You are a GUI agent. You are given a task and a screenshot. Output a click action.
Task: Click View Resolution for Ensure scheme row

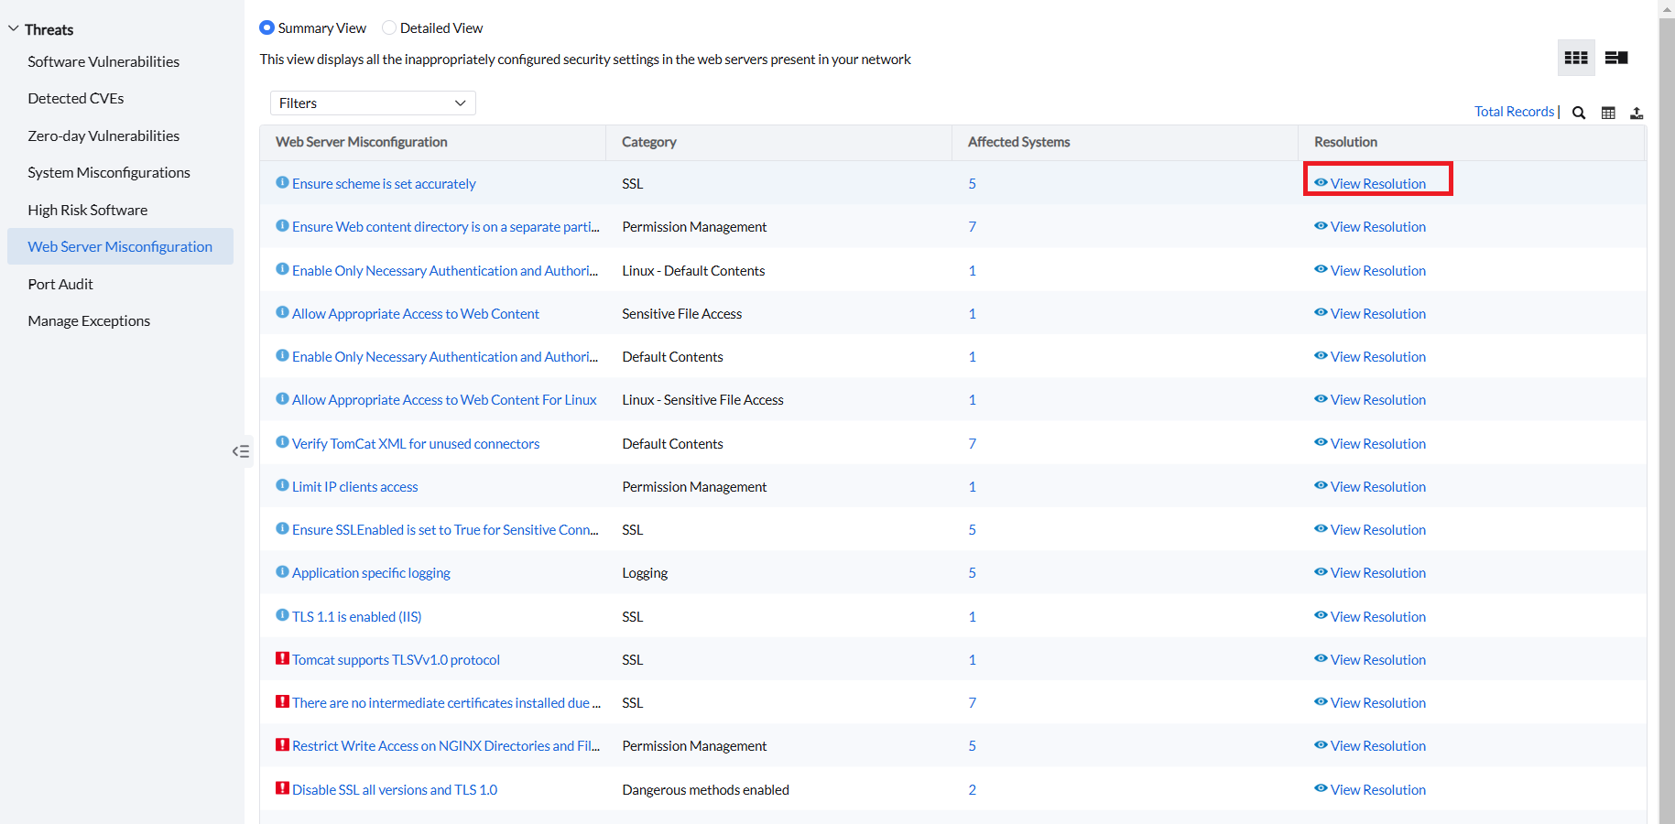tap(1377, 184)
